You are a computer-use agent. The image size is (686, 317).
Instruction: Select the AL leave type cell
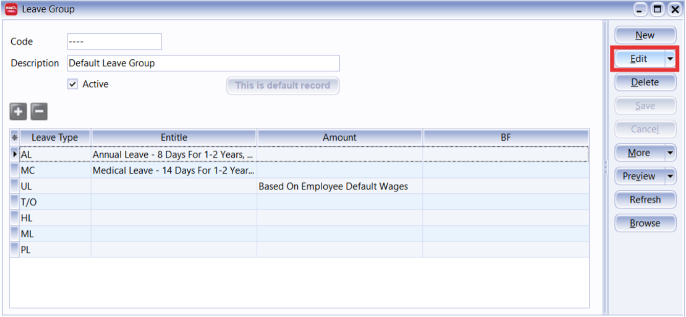55,154
